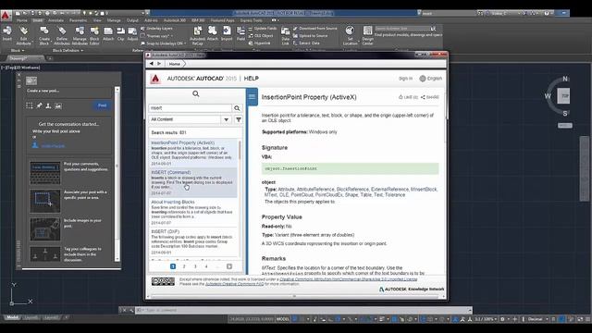Toggle MODEL space in status bar
This screenshot has height=333, width=592.
point(283,319)
